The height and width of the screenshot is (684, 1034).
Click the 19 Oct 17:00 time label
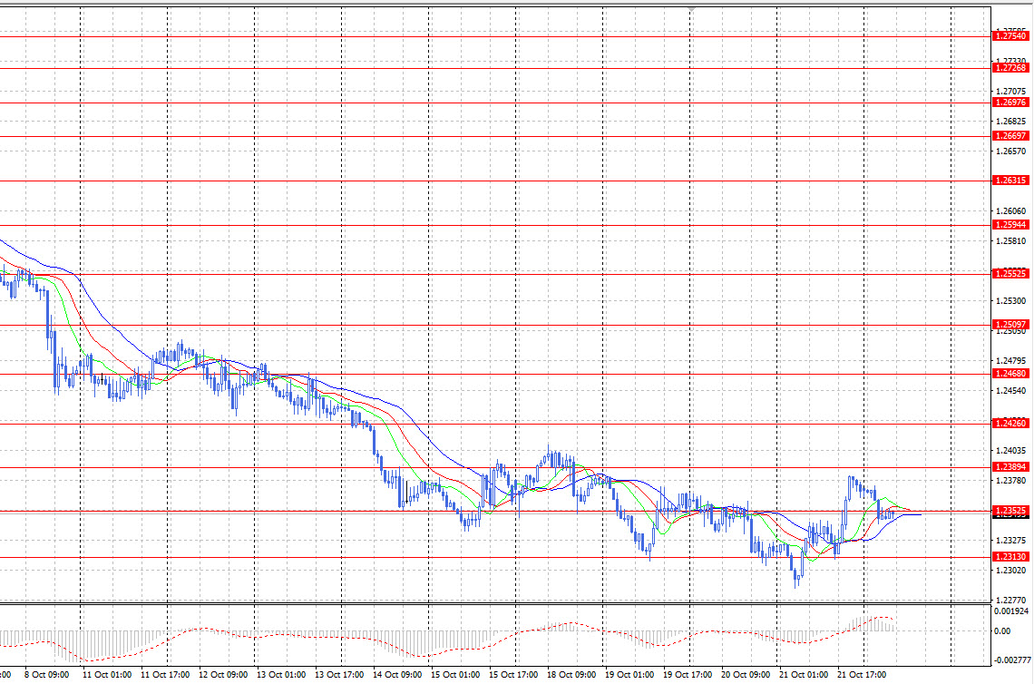[x=688, y=675]
